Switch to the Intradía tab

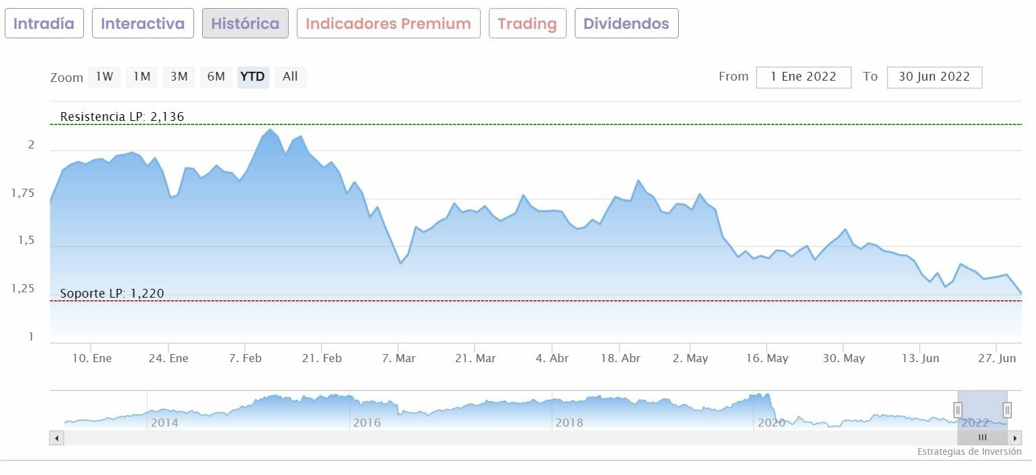click(x=44, y=24)
